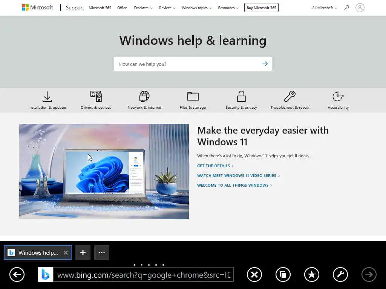Expand the Windows topics dropdown
The width and height of the screenshot is (386, 289).
(197, 8)
